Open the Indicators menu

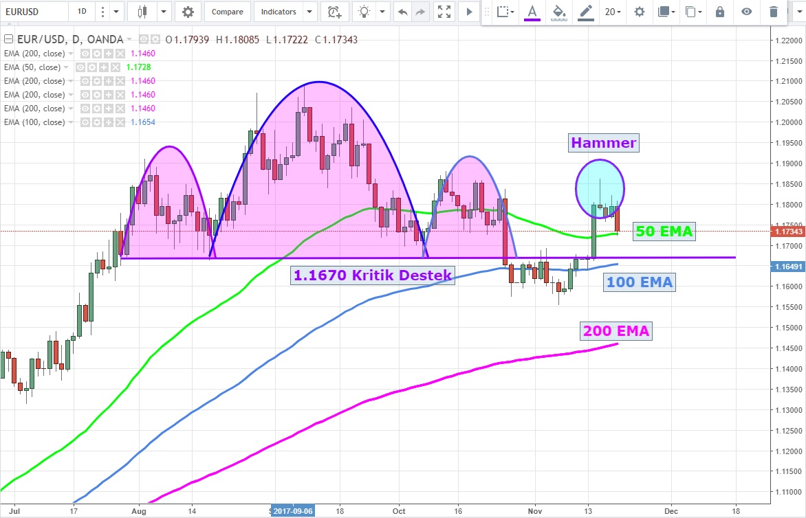coord(279,12)
